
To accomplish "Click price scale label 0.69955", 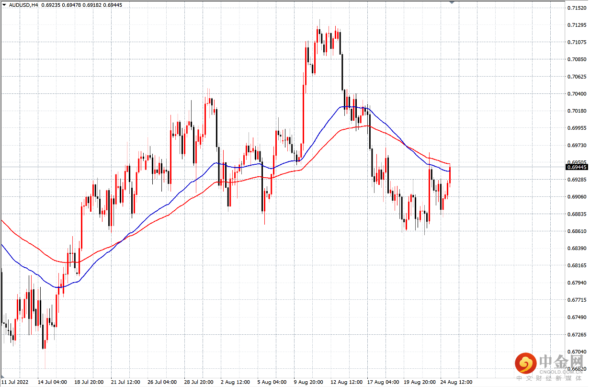I will coord(577,128).
